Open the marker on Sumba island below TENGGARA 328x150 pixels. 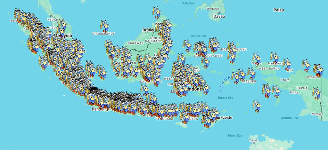pyautogui.click(x=185, y=118)
